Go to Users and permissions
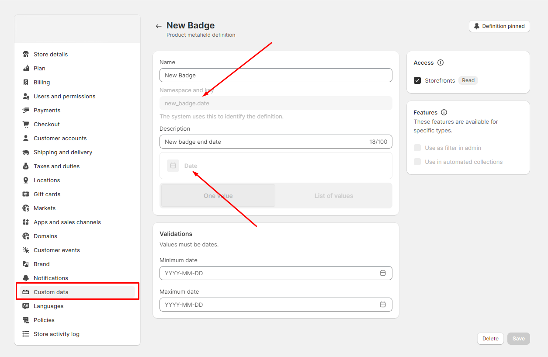Viewport: 548px width, 357px height. coord(64,96)
